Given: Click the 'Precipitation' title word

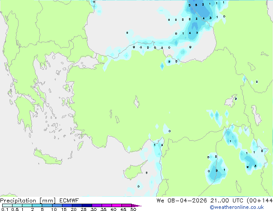Looking at the screenshot, I should 18,201.
